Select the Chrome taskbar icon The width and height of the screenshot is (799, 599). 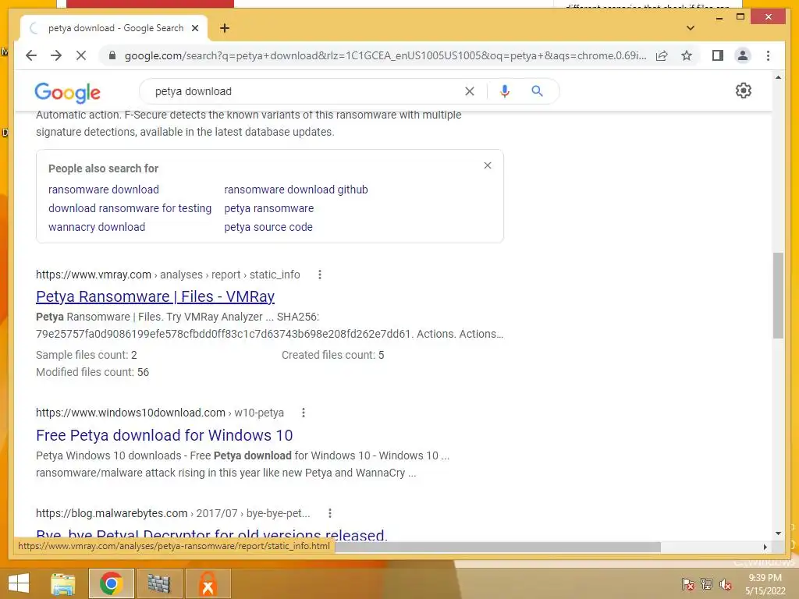coord(111,583)
